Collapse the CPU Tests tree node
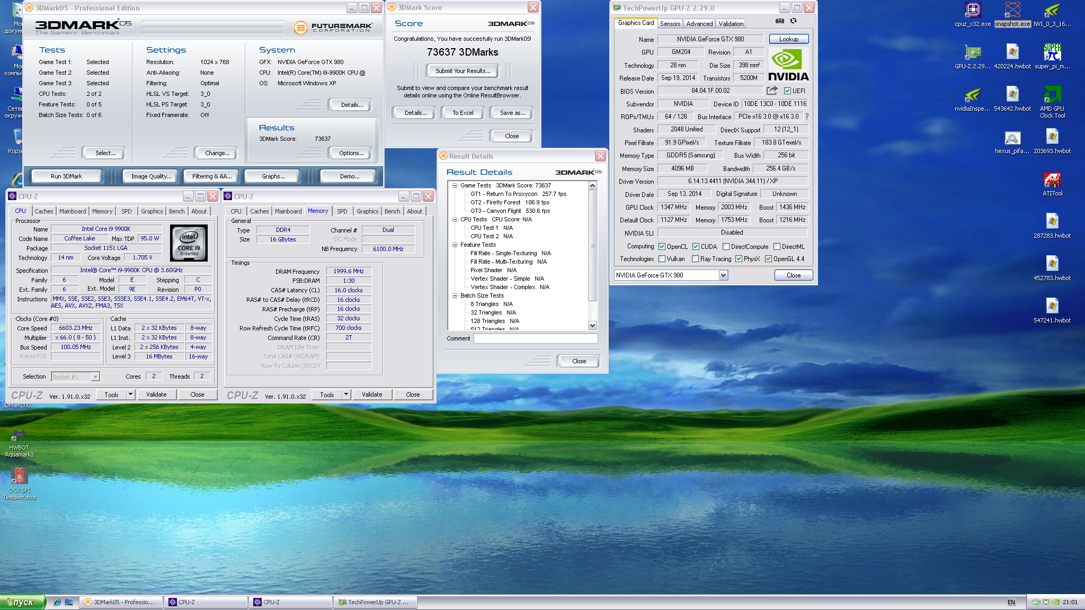The image size is (1085, 610). click(x=455, y=219)
